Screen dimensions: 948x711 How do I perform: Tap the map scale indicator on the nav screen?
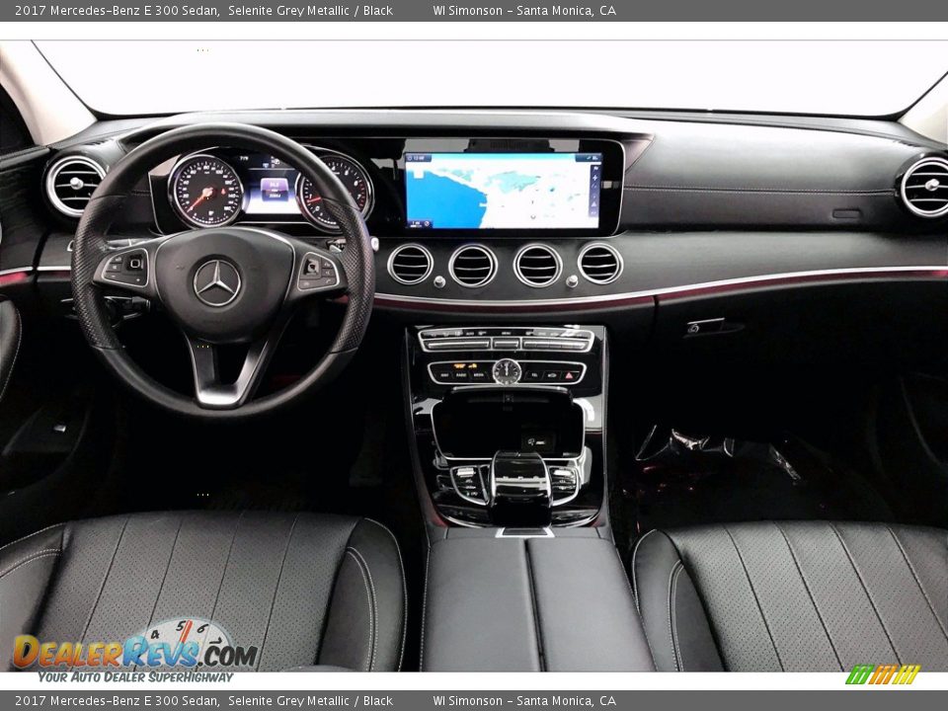click(x=416, y=221)
